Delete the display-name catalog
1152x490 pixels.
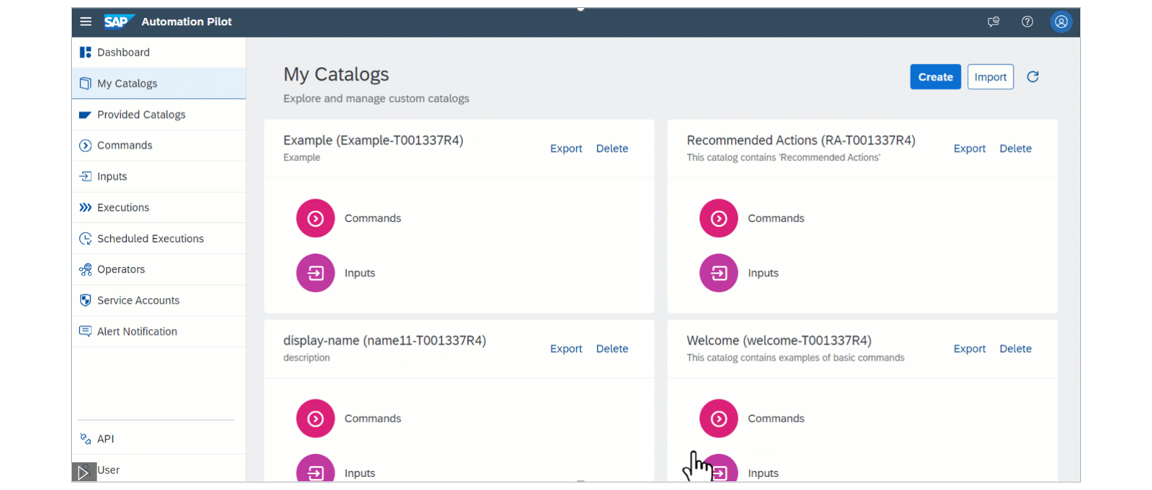tap(612, 348)
